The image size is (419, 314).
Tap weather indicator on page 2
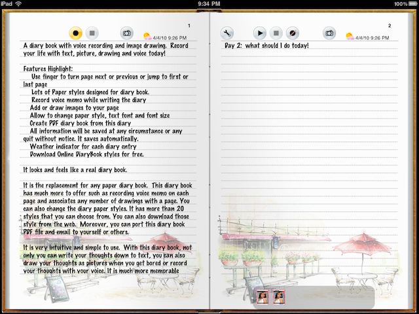tap(350, 37)
